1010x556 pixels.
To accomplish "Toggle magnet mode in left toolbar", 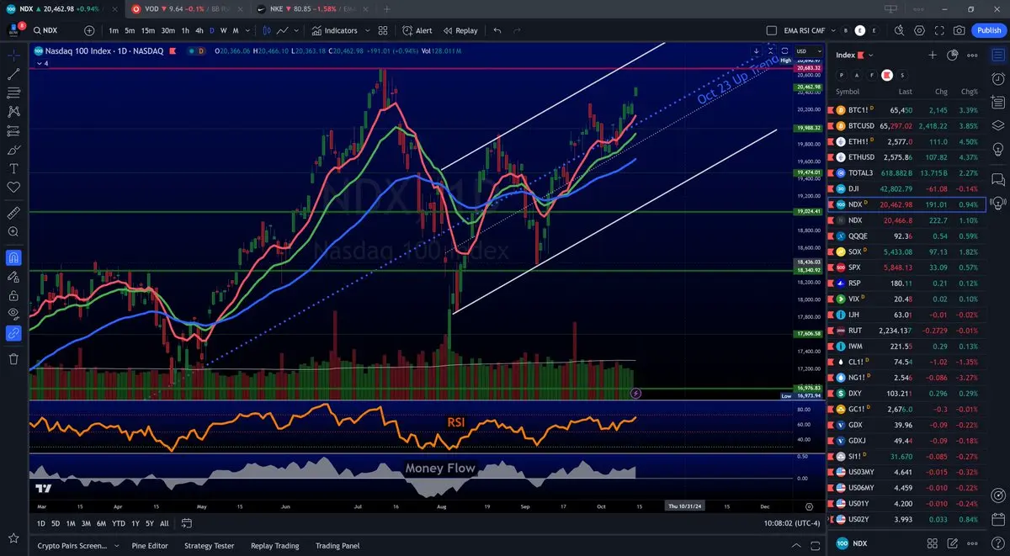I will (x=13, y=257).
